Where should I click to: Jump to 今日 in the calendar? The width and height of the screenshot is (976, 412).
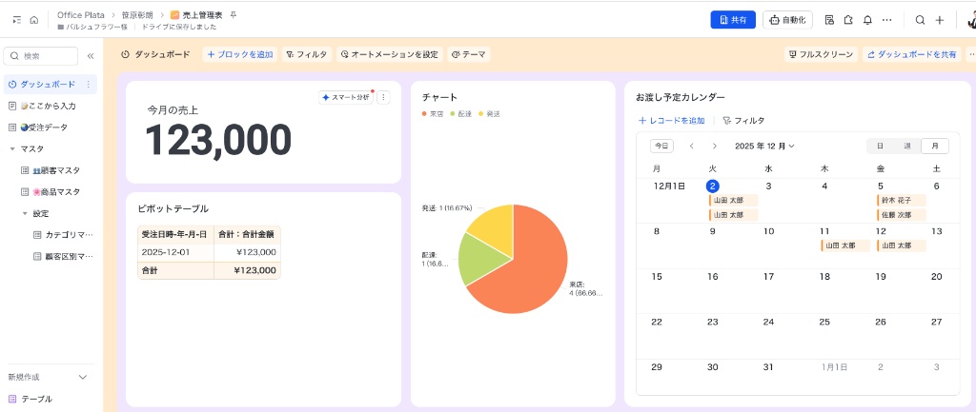[661, 146]
